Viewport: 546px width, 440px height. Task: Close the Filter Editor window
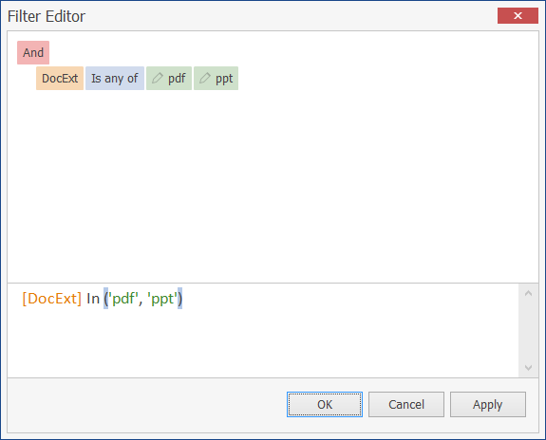(518, 16)
